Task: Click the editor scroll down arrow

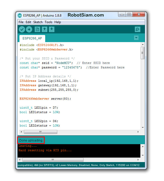Action: point(143,128)
